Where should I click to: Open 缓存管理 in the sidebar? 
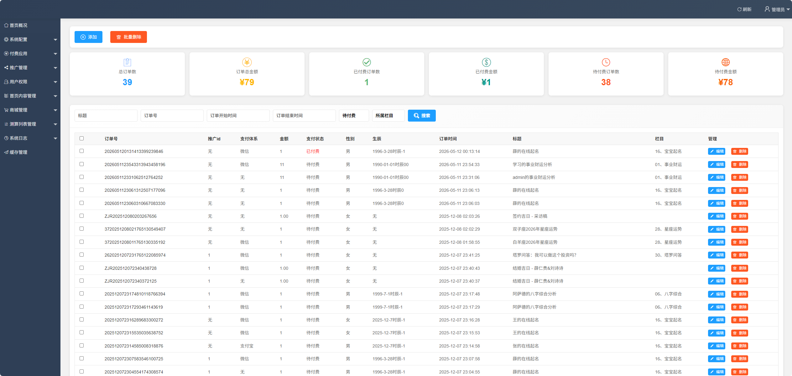(30, 152)
